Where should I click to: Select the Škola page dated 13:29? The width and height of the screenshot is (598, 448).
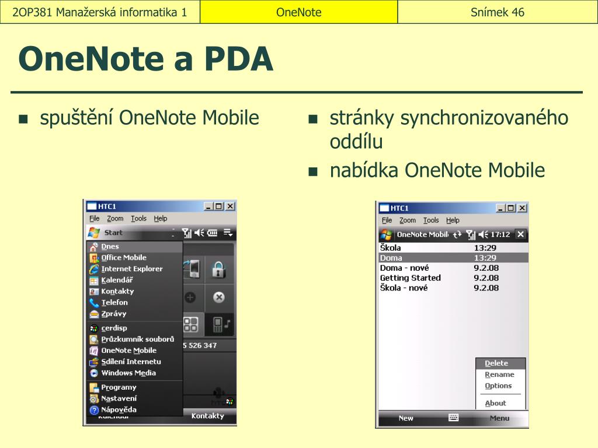(x=453, y=247)
